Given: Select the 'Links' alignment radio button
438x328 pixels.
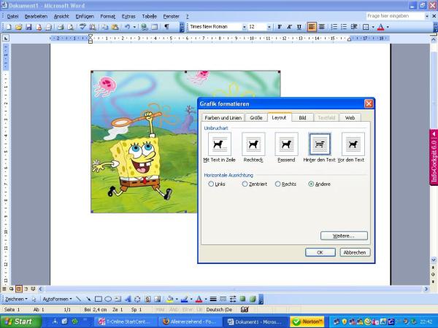Looking at the screenshot, I should click(211, 184).
